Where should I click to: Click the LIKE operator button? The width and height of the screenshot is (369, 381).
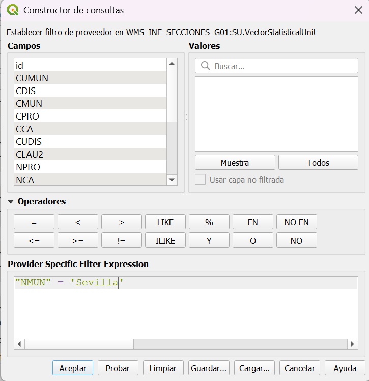165,222
